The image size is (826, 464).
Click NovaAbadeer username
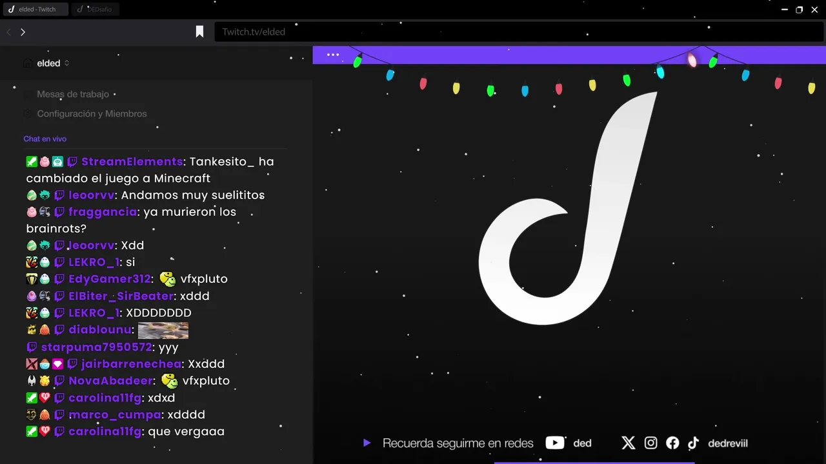click(x=112, y=380)
